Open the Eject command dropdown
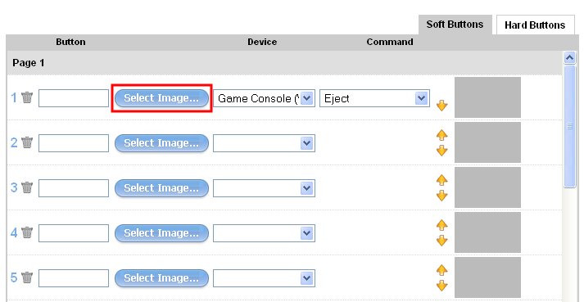The image size is (584, 302). point(374,98)
